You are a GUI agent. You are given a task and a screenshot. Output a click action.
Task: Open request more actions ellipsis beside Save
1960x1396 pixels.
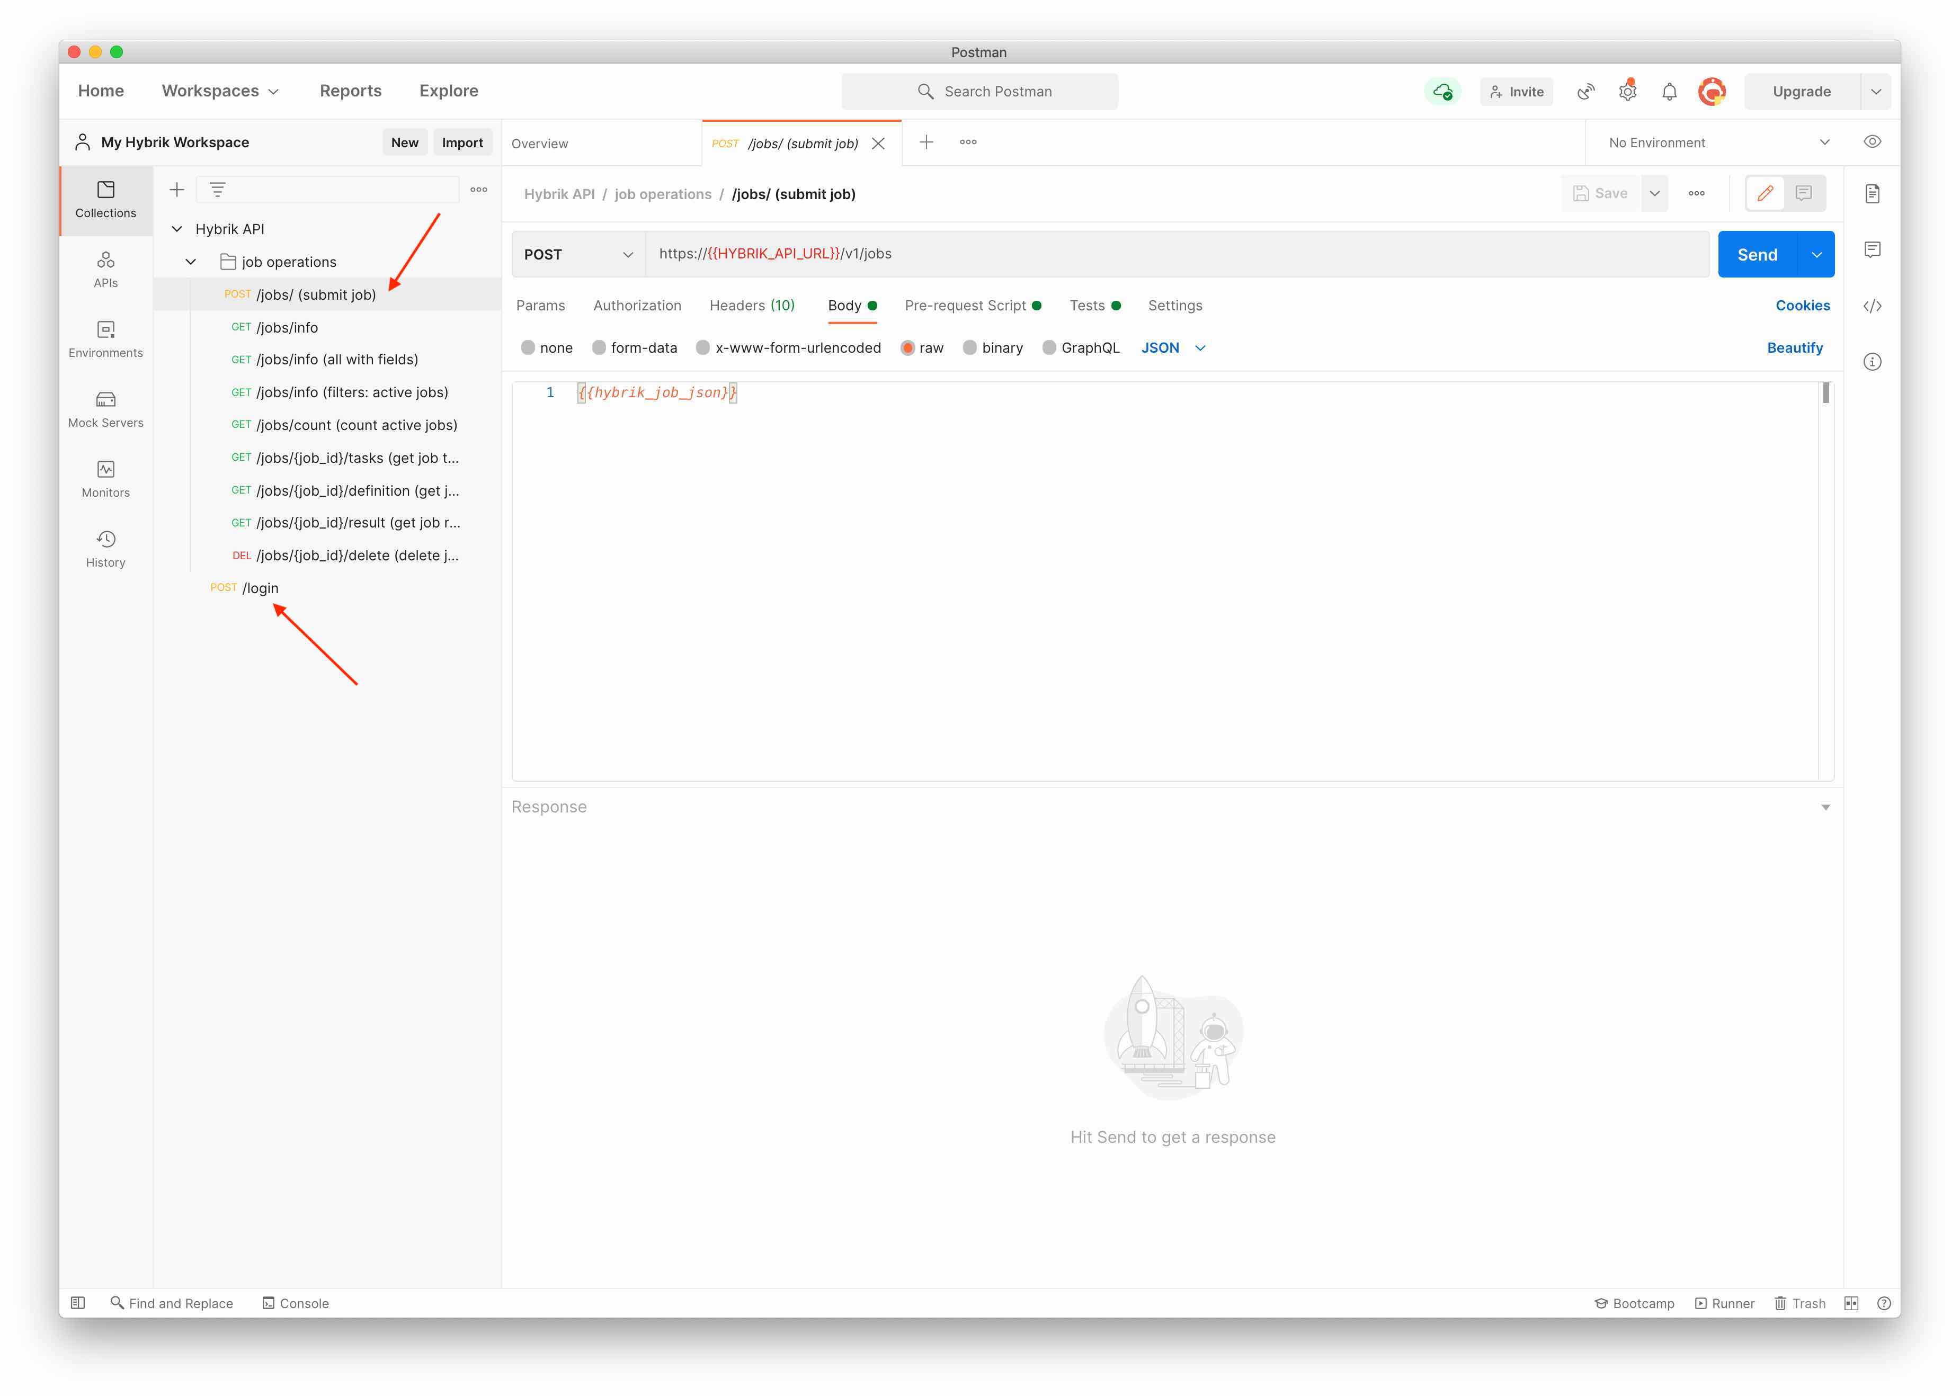coord(1696,193)
